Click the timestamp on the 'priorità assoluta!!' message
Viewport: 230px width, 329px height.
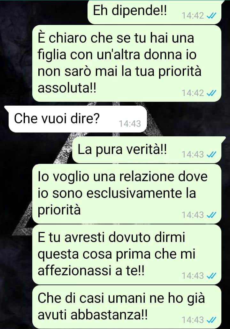pyautogui.click(x=193, y=93)
